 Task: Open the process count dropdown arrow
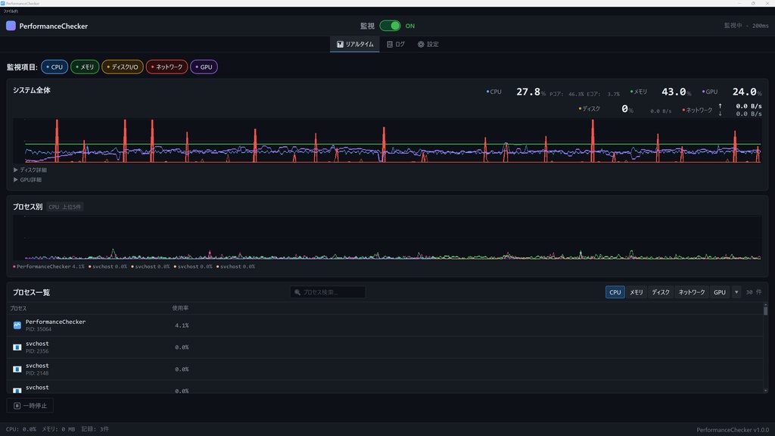tap(736, 292)
